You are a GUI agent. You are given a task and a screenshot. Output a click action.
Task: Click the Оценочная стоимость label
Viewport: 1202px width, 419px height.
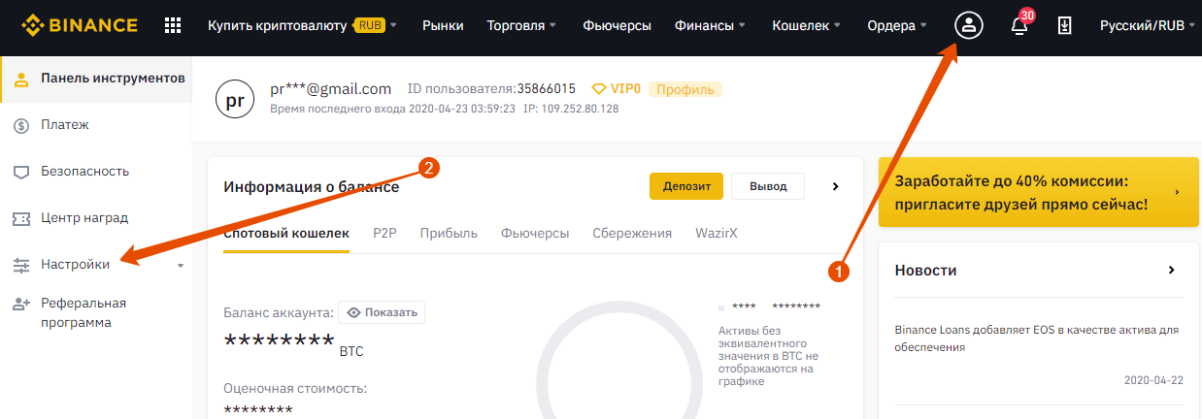click(295, 389)
